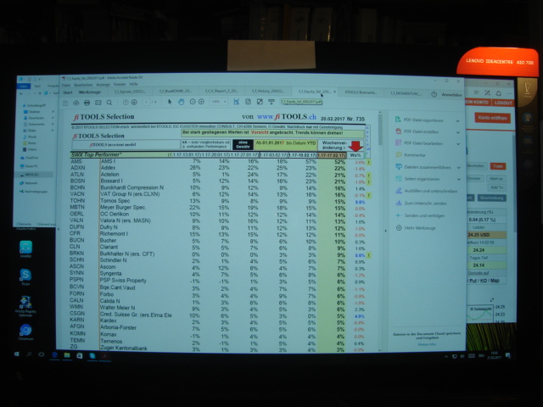This screenshot has height=407, width=543.
Task: Click the Anmelden sign-in button
Action: pyautogui.click(x=452, y=94)
